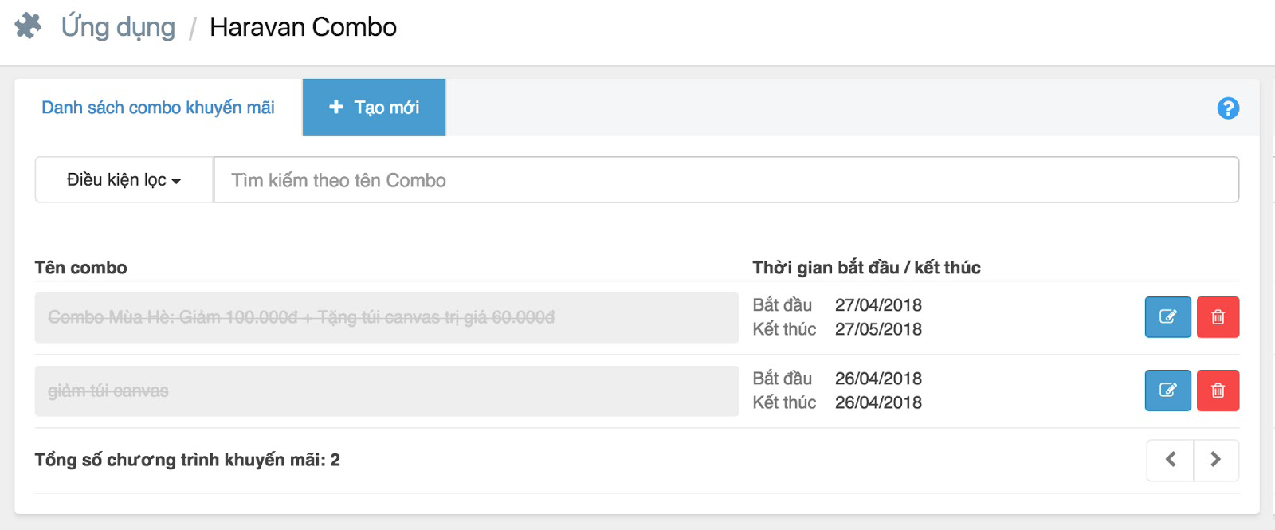Image resolution: width=1275 pixels, height=530 pixels.
Task: Delete the "Combo Mùa Hè" promotion
Action: [x=1218, y=317]
